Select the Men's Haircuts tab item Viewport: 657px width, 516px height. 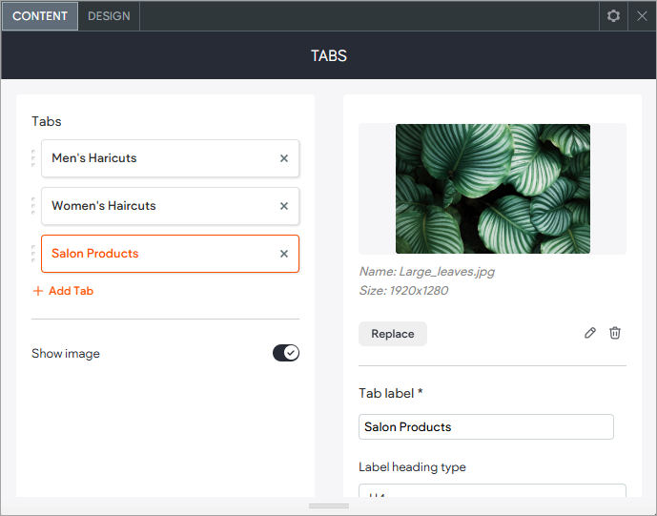pos(153,158)
